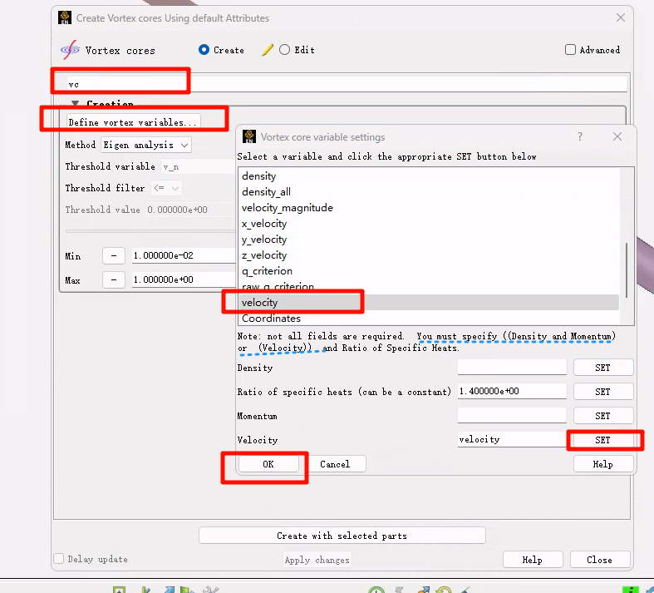Open the Method Eigen analysis dropdown
The height and width of the screenshot is (593, 654).
click(145, 145)
